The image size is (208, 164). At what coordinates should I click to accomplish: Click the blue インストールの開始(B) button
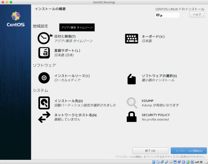(189, 151)
